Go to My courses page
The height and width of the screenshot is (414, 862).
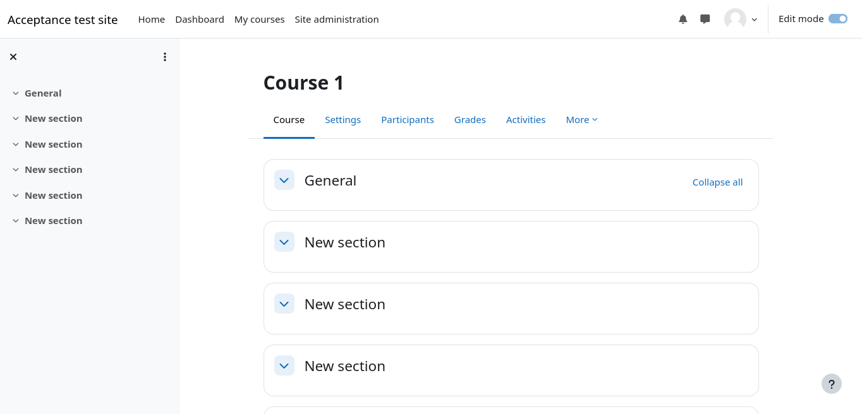click(259, 20)
